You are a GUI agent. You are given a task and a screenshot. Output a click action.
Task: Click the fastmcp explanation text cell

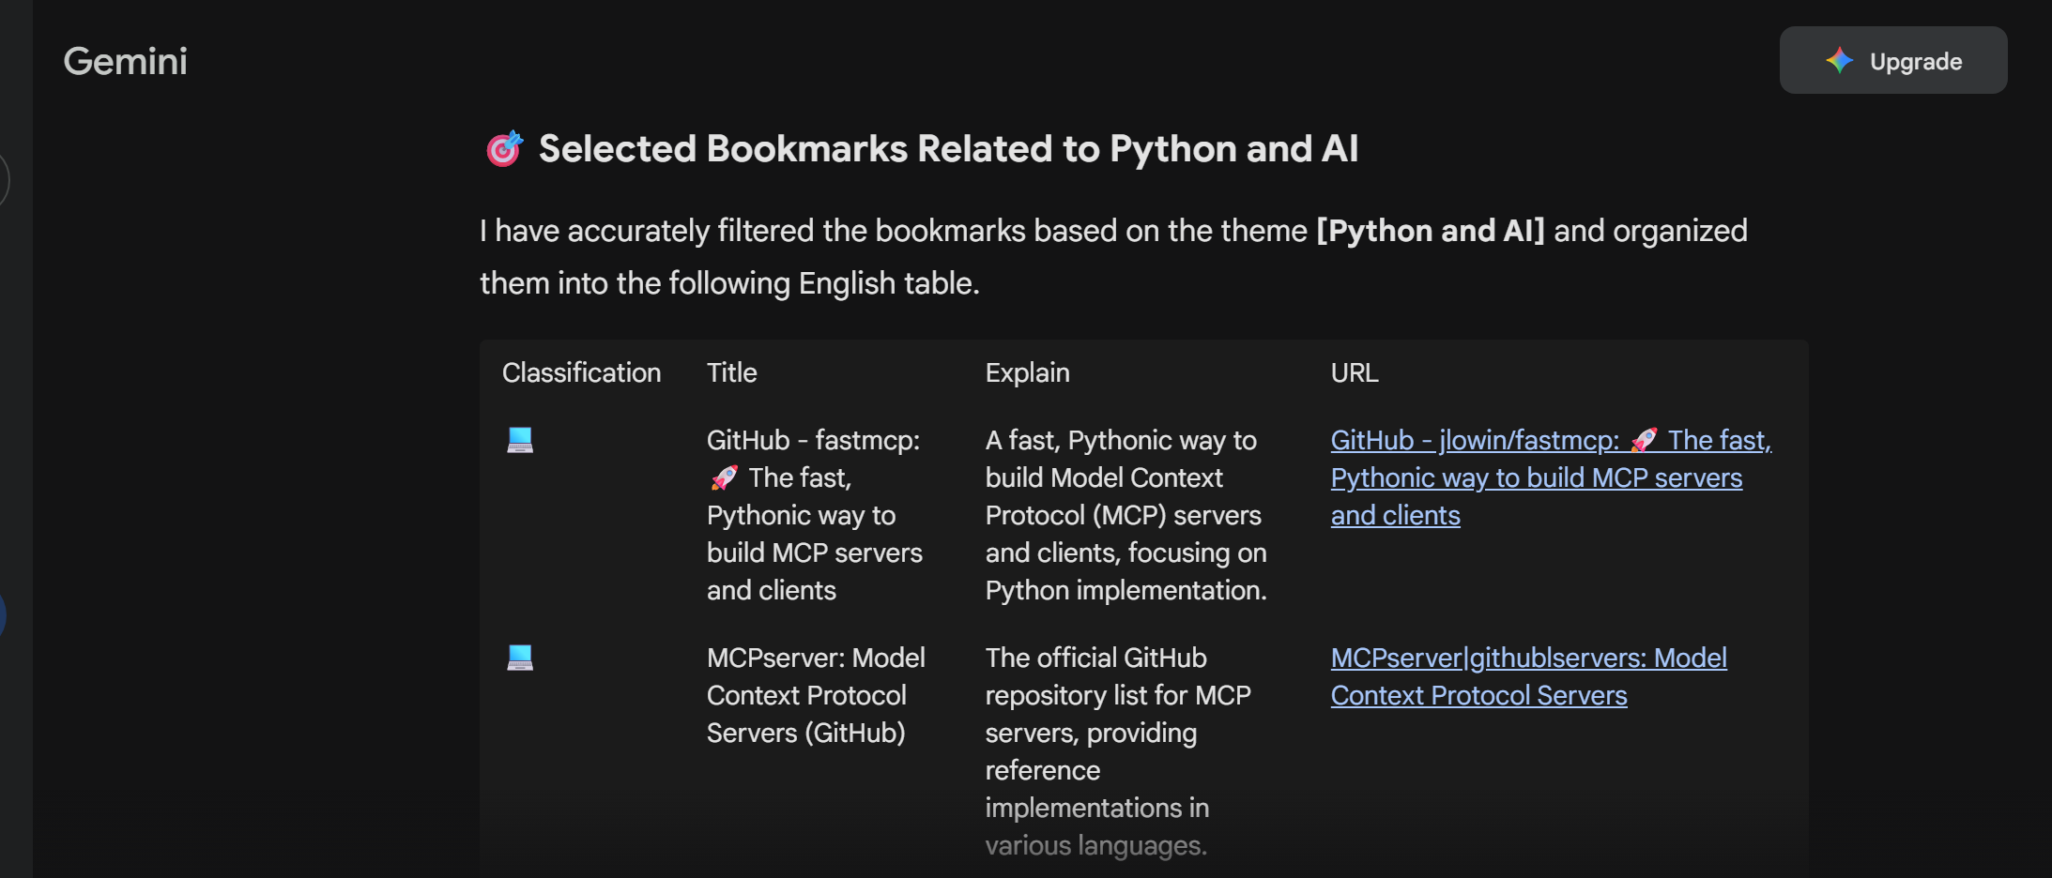[x=1125, y=514]
